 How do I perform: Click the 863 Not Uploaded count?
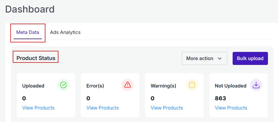(x=220, y=98)
